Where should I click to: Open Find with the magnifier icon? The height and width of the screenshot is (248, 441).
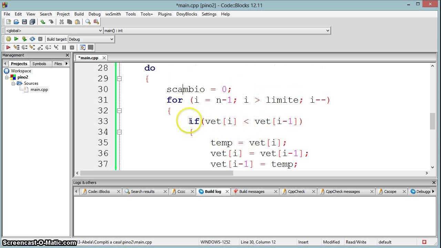click(x=88, y=22)
